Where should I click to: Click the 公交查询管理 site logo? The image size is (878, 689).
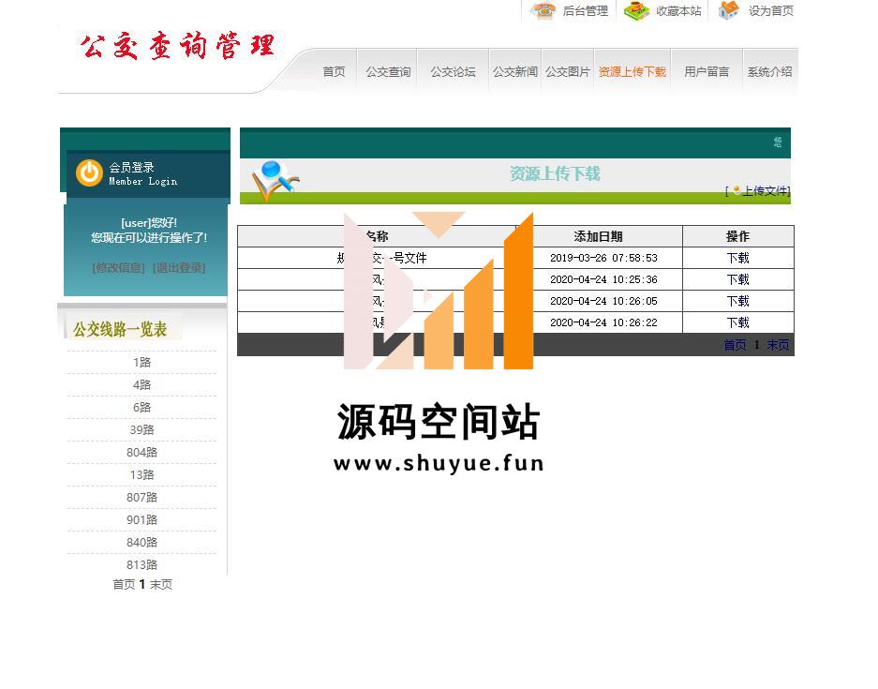click(177, 46)
